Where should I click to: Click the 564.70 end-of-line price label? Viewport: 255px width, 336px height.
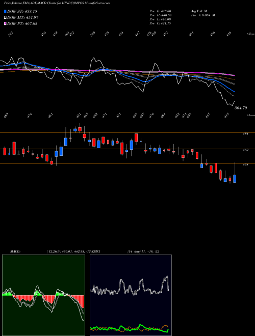coord(241,108)
